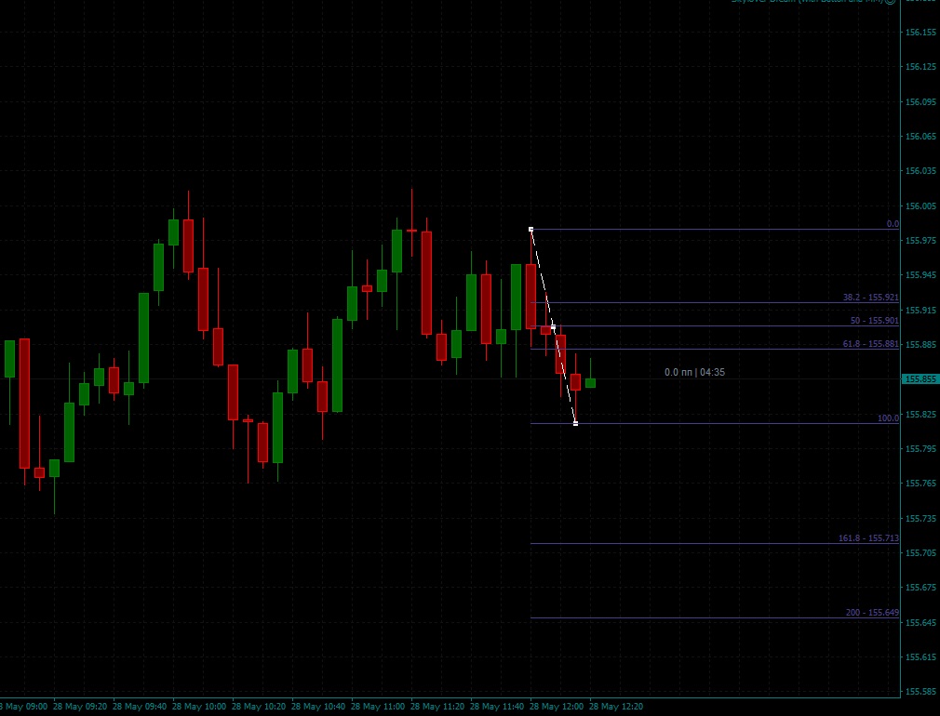This screenshot has width=940, height=716.
Task: Click the 155.945 price axis label
Action: tap(920, 275)
